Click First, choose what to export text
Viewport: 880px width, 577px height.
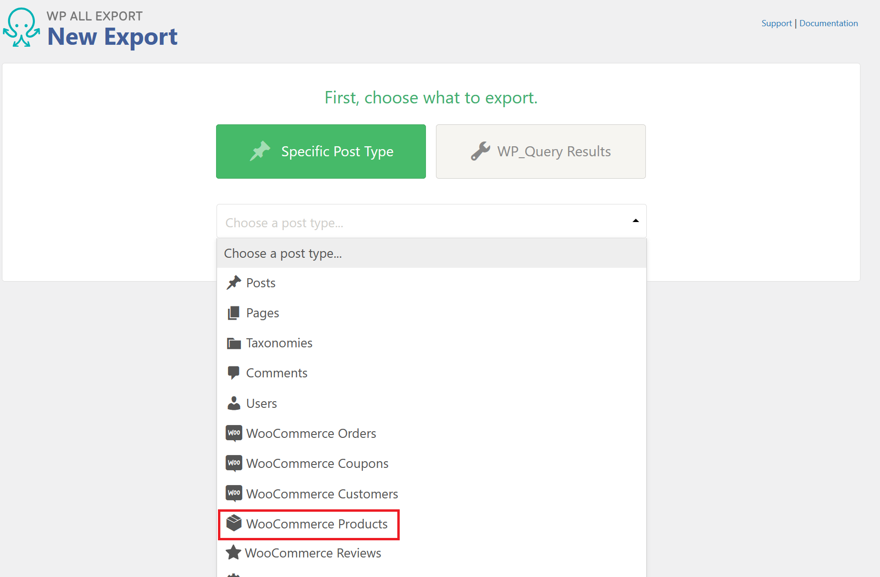[431, 98]
